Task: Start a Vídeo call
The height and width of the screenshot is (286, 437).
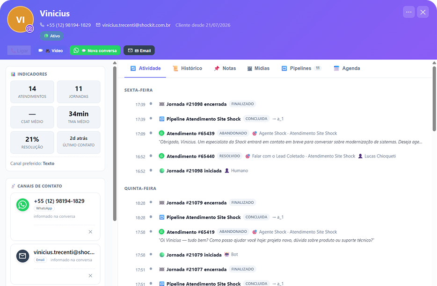Action: tap(51, 50)
